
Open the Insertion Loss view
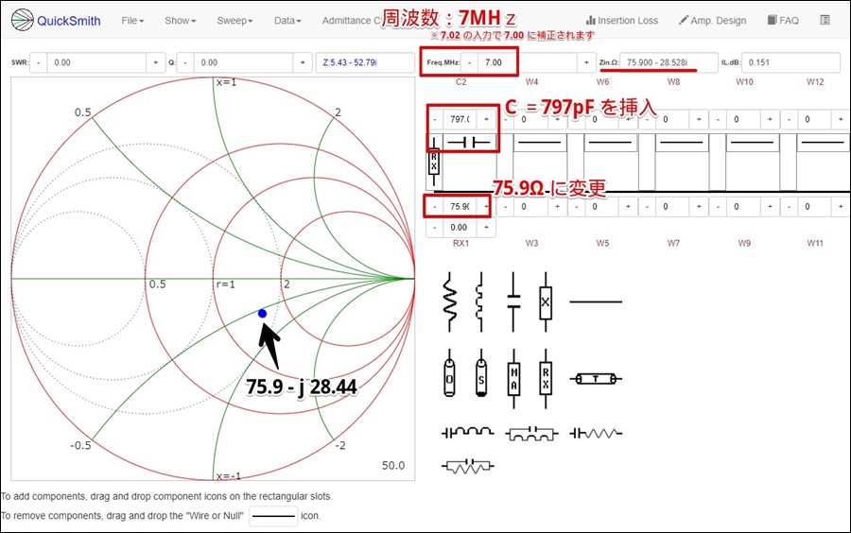(x=622, y=21)
